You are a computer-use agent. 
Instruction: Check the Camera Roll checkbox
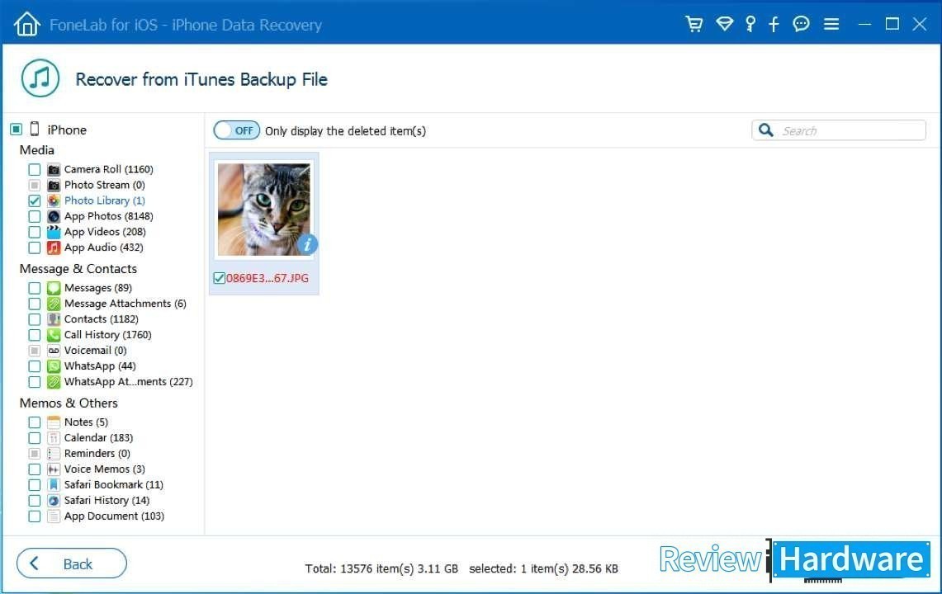pos(35,169)
